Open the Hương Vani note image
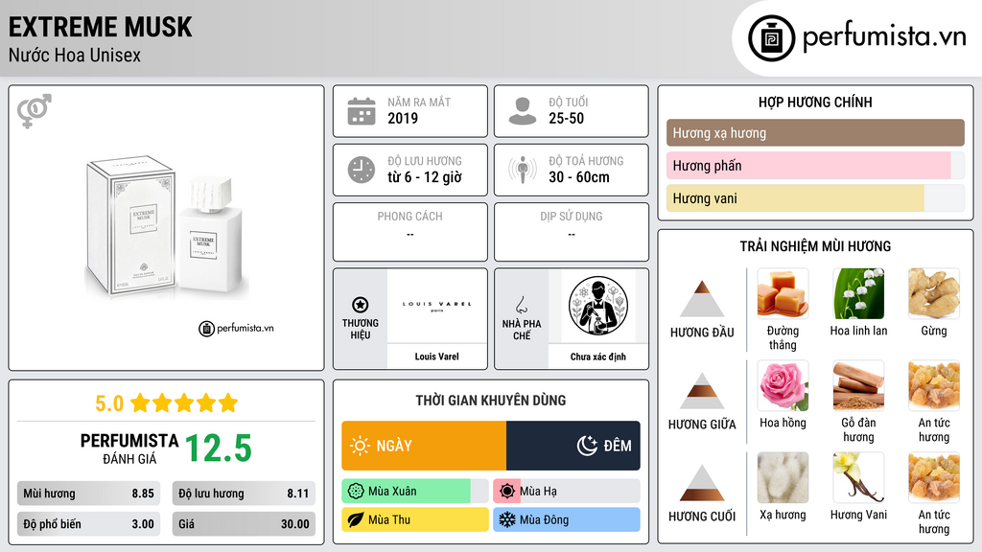The width and height of the screenshot is (982, 552). click(x=858, y=477)
